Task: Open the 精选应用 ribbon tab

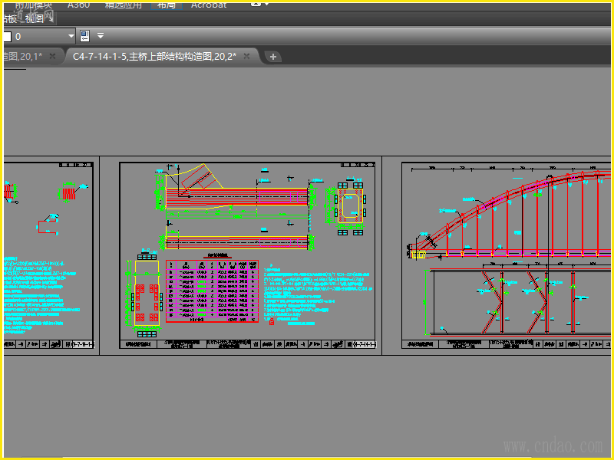Action: 123,4
